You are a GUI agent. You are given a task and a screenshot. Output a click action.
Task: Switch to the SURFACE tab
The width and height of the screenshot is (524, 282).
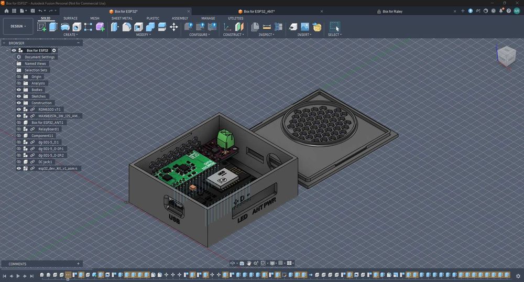pos(71,18)
